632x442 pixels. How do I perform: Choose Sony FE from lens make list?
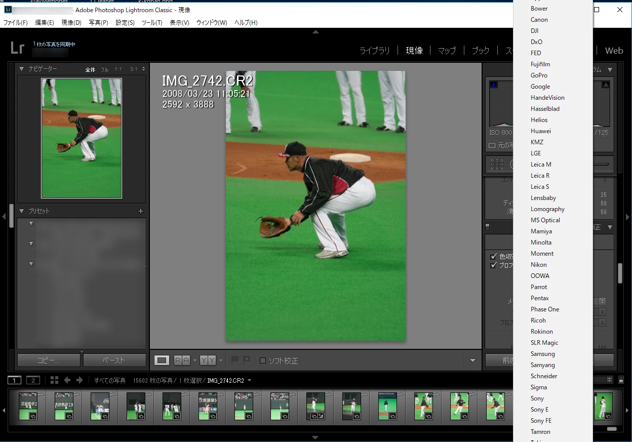click(553, 421)
